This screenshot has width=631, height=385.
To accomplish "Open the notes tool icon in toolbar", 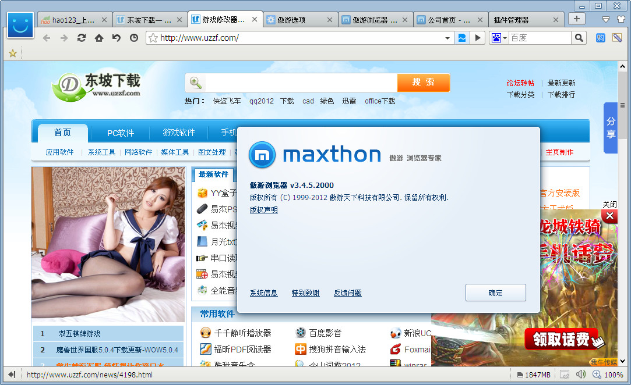I will 617,38.
